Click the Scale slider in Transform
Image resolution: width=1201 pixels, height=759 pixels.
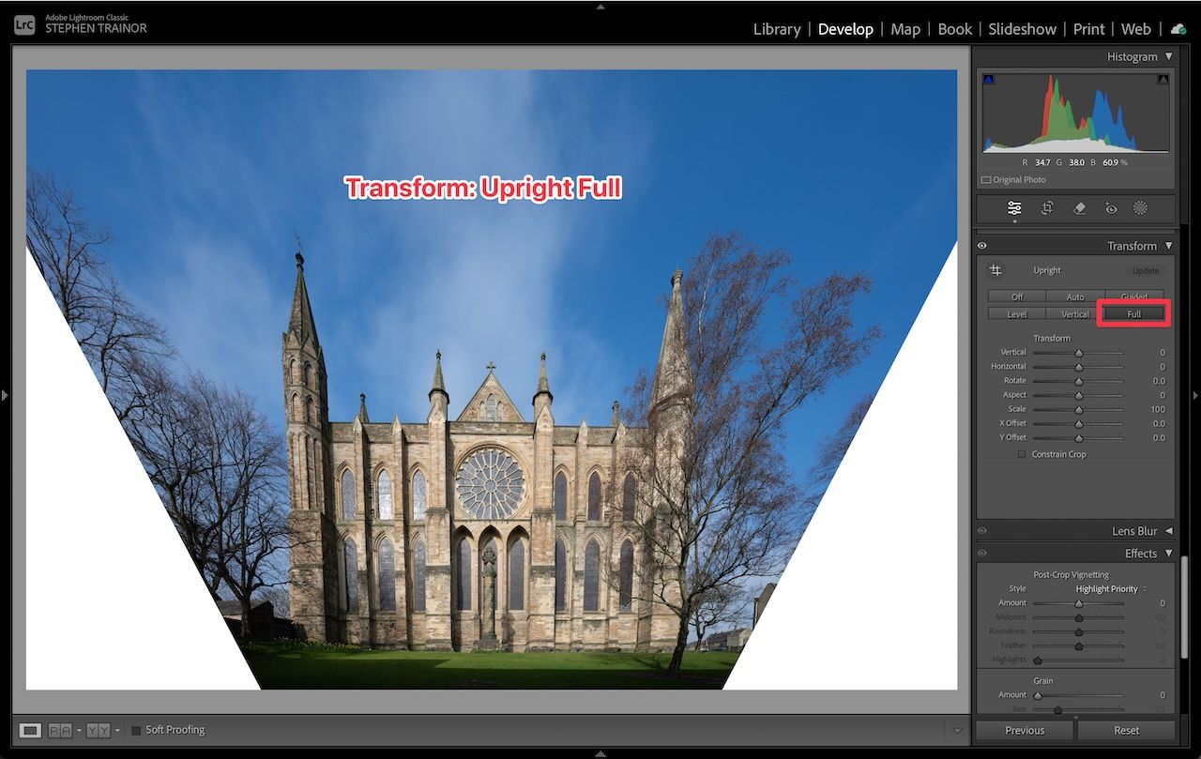point(1077,409)
